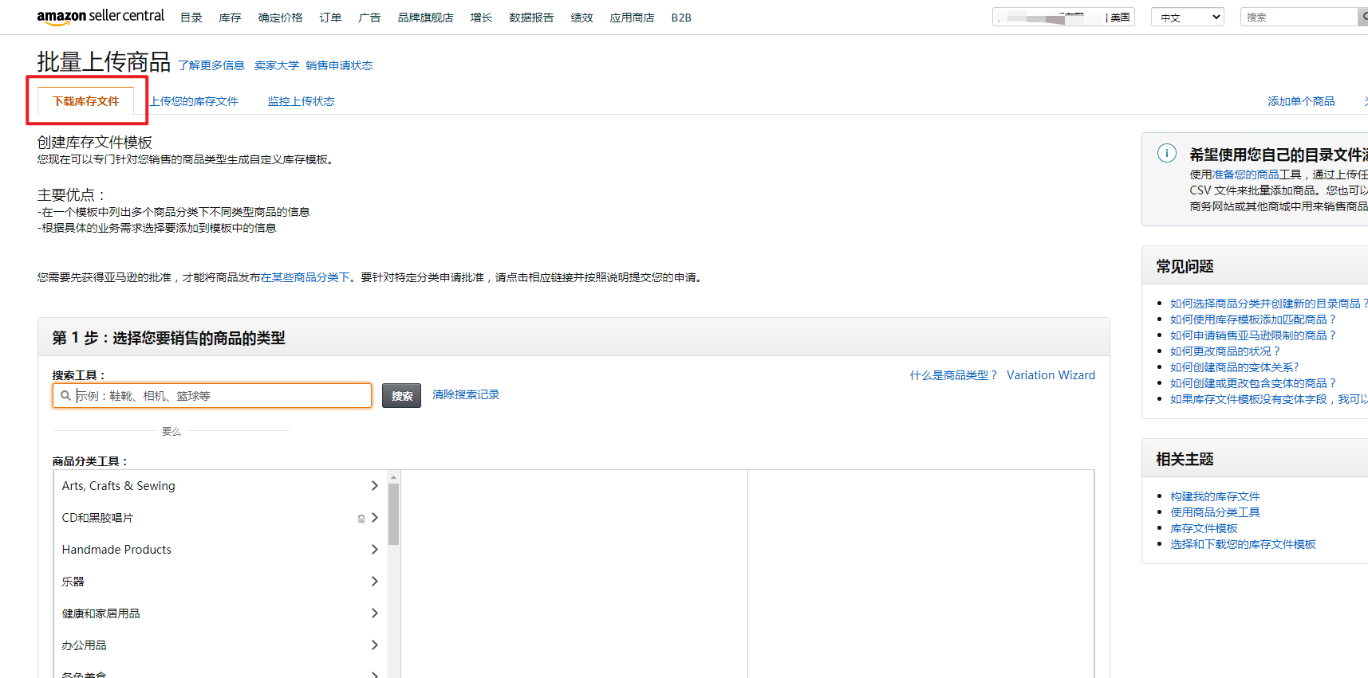This screenshot has height=678, width=1368.
Task: Click the lock icon on the CD和黑胶唱片 row
Action: coord(361,519)
